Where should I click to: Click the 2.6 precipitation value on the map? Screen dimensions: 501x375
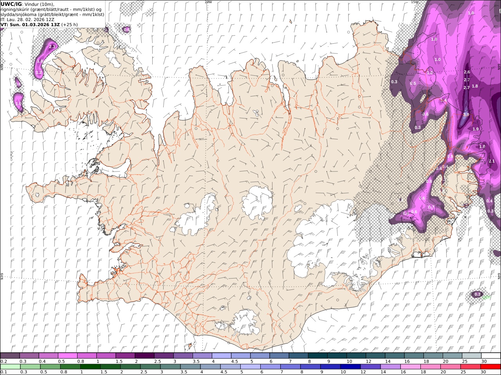click(467, 72)
